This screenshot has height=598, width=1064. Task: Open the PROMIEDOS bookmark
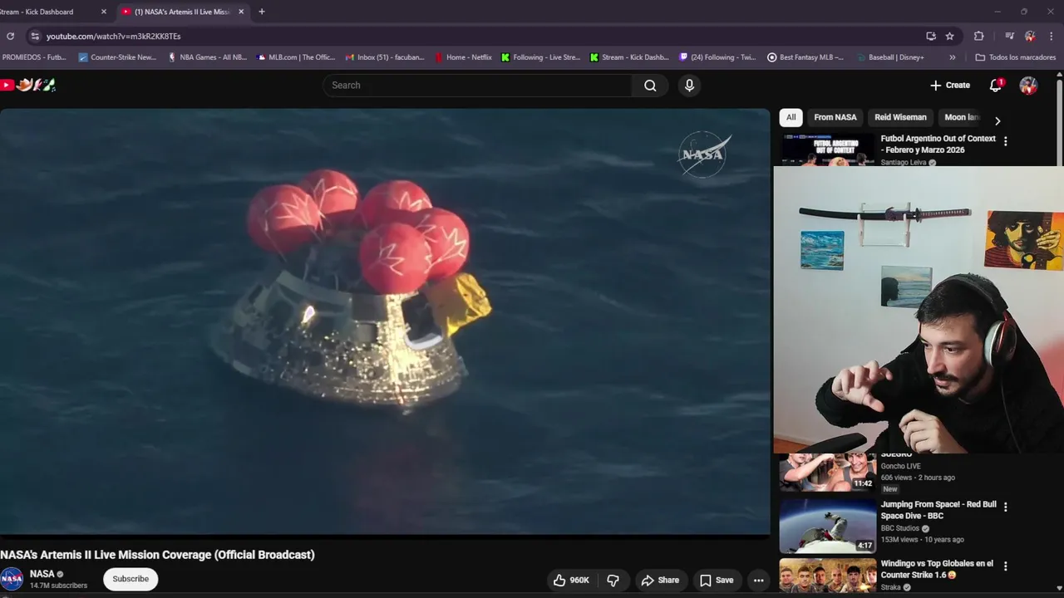click(x=34, y=57)
